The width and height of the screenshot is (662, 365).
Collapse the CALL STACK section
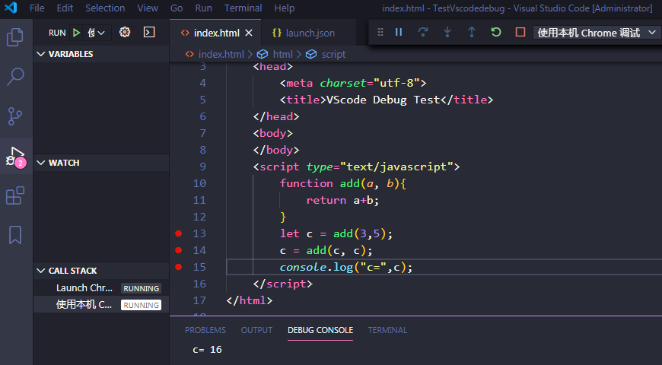72,271
